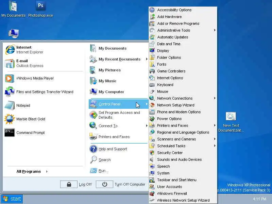Select Phone and Modem Options text
Viewport: 272px width, 204px height.
[179, 112]
